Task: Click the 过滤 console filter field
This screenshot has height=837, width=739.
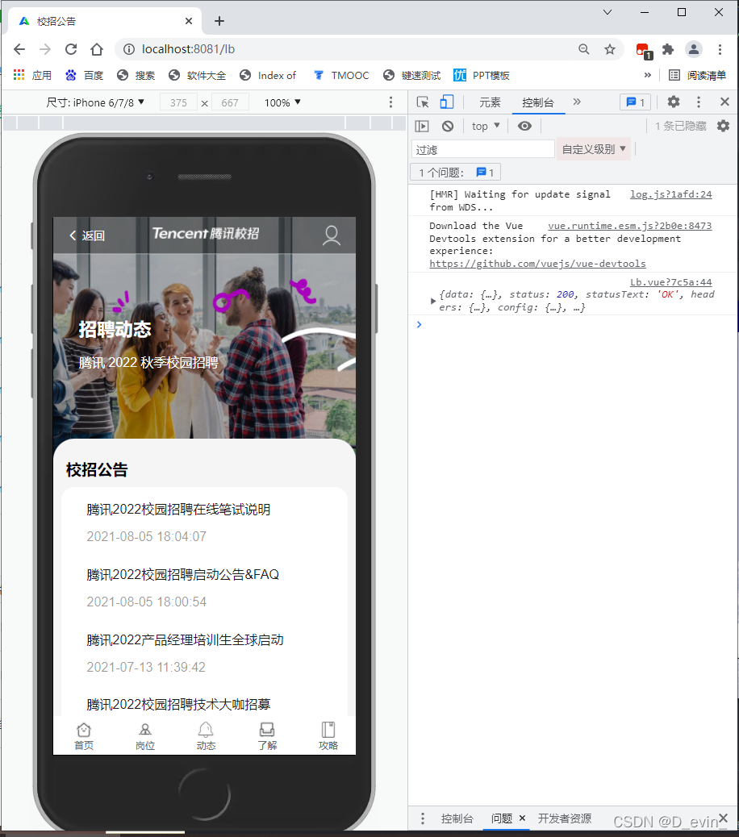Action: click(x=483, y=149)
